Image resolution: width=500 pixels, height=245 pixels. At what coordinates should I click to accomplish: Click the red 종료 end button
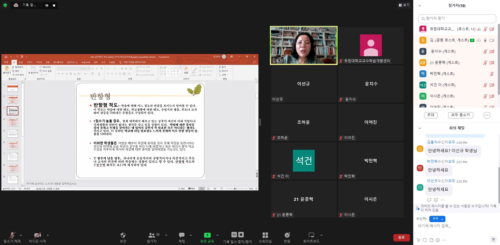(401, 238)
